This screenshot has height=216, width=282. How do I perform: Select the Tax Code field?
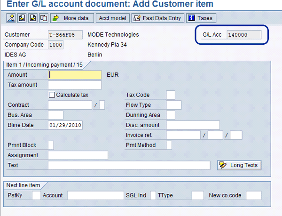click(x=171, y=95)
